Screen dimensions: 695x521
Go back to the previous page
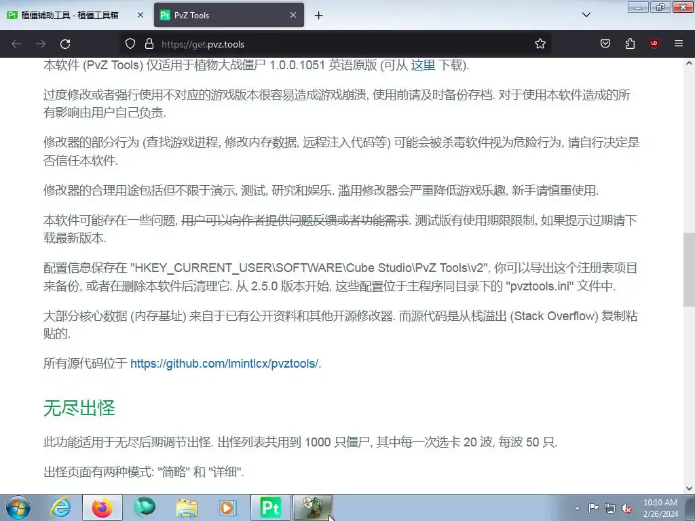[x=16, y=44]
